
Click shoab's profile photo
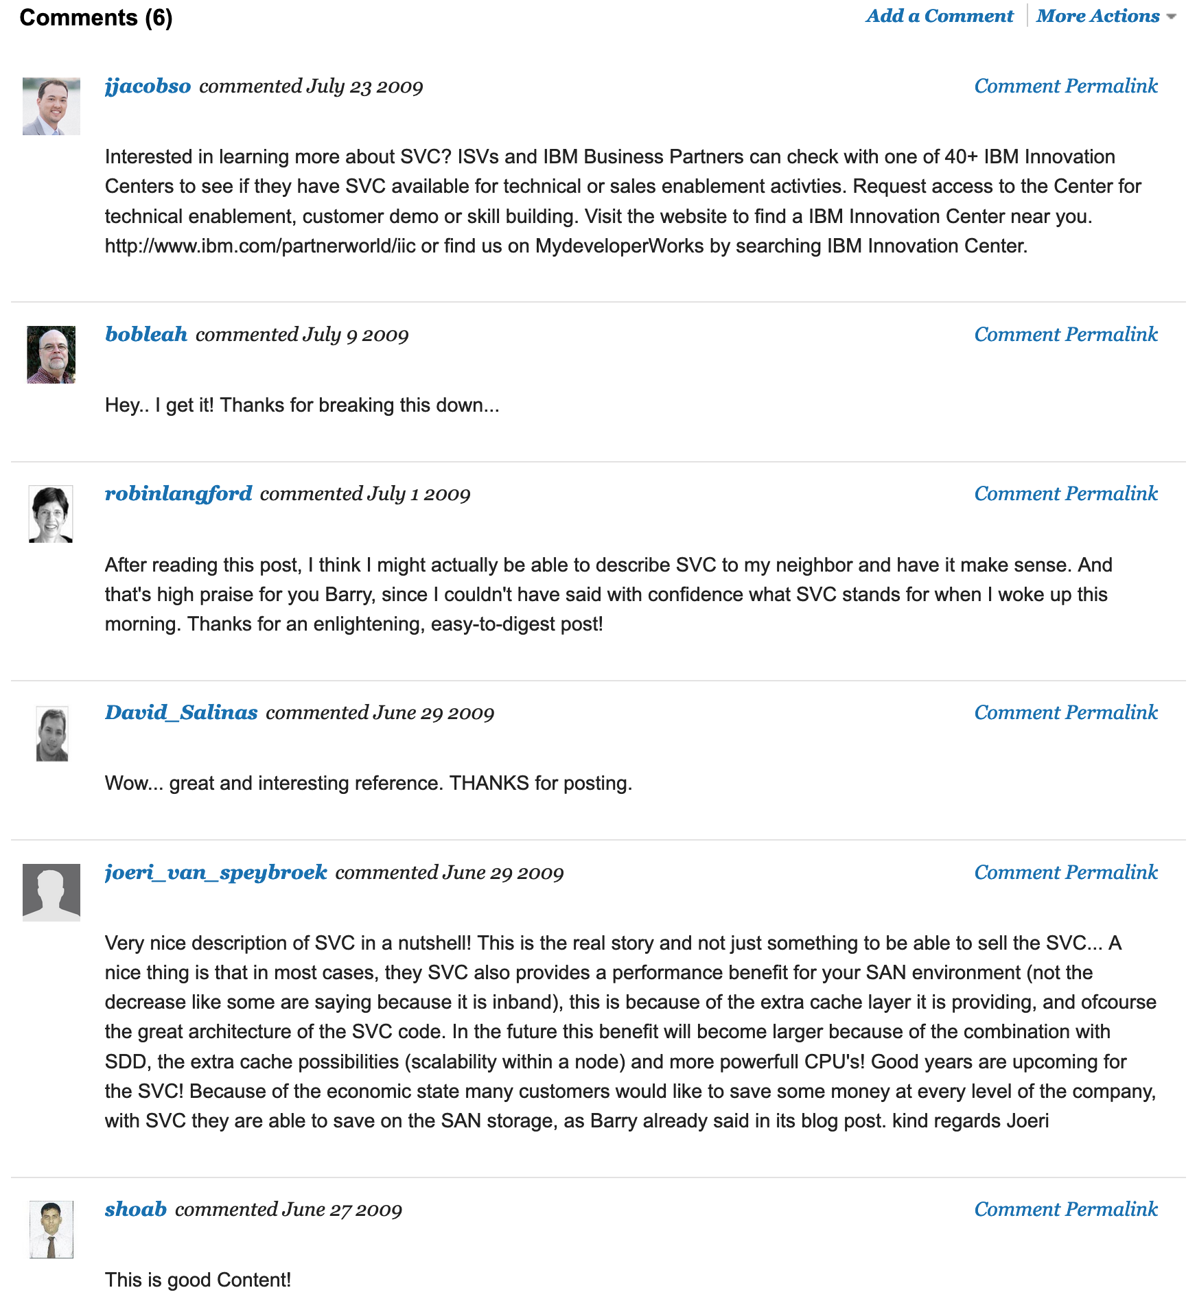51,1229
